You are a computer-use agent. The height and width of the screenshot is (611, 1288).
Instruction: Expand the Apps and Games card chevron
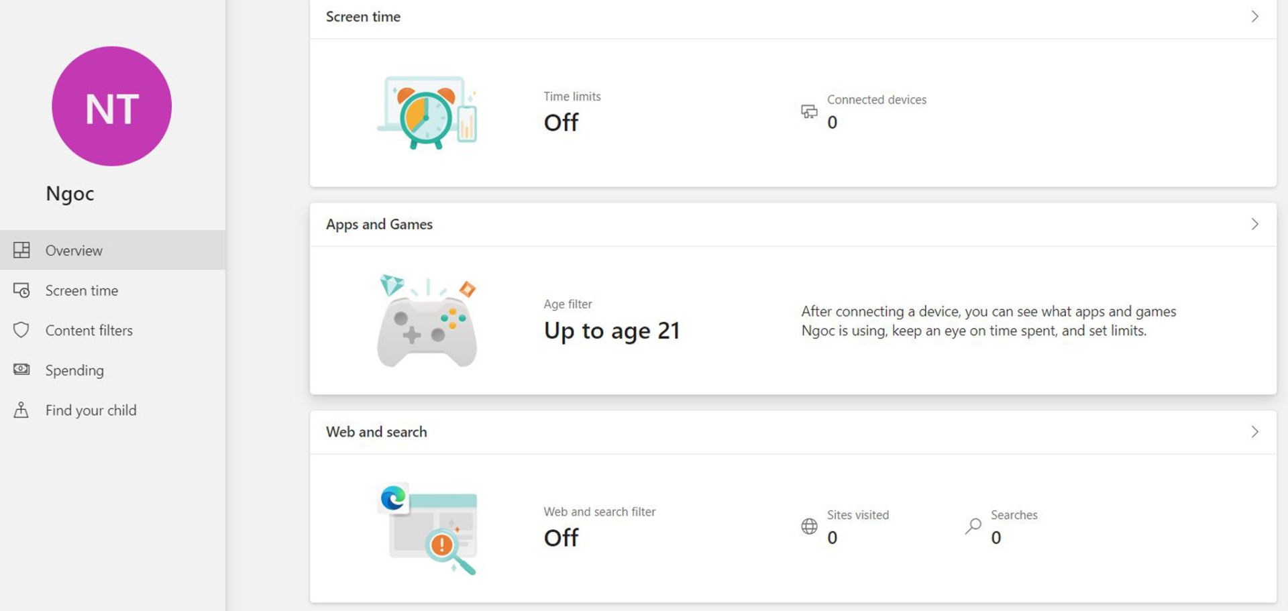[1254, 224]
